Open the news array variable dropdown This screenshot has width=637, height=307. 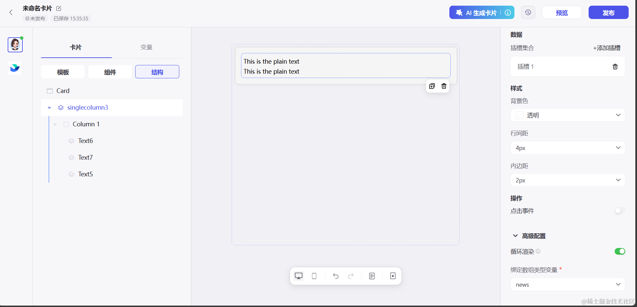click(x=568, y=284)
